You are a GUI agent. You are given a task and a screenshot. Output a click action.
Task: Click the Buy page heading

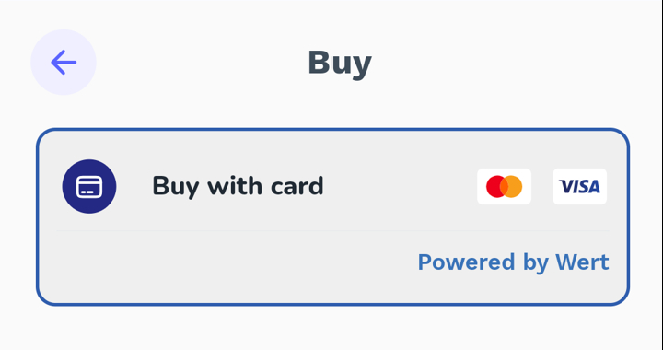[340, 63]
